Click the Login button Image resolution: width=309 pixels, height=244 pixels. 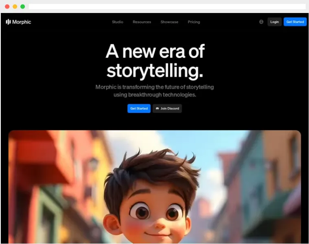click(x=274, y=22)
